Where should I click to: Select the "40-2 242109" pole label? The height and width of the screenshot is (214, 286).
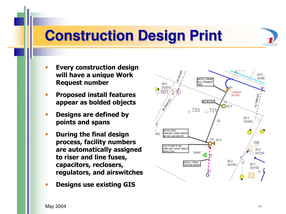(254, 166)
